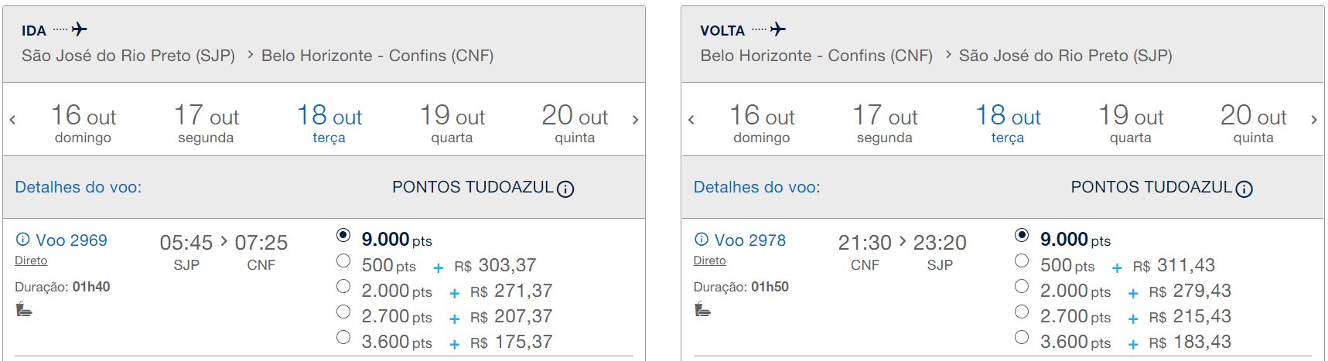The width and height of the screenshot is (1328, 361).
Task: Click the info icon beside Voo 2978
Action: pyautogui.click(x=702, y=240)
